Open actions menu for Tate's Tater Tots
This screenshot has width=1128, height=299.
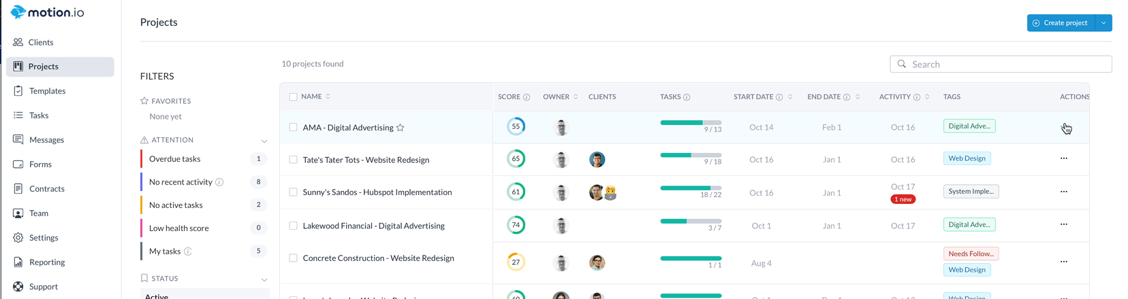[x=1064, y=158]
